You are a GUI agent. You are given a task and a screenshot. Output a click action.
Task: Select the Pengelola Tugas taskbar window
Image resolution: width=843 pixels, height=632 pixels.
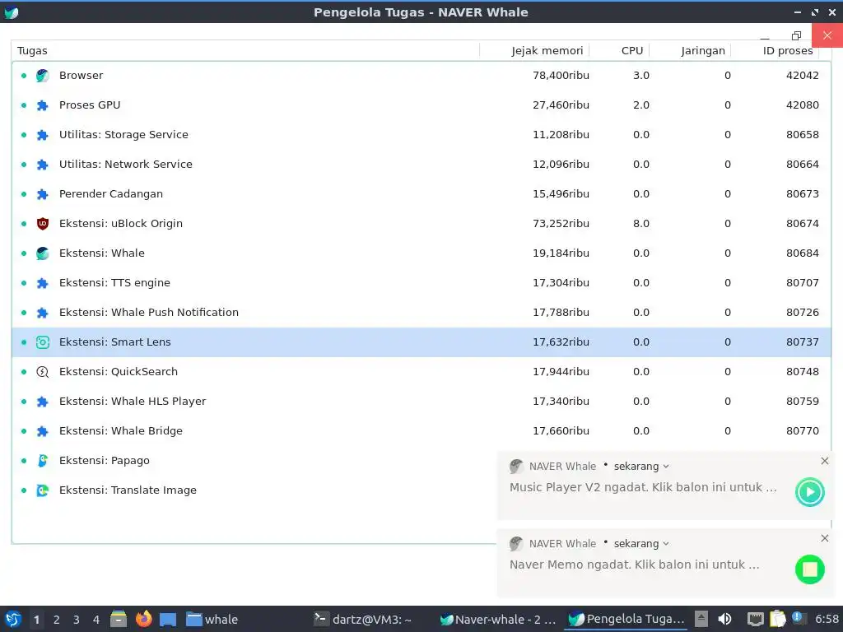[x=626, y=619]
